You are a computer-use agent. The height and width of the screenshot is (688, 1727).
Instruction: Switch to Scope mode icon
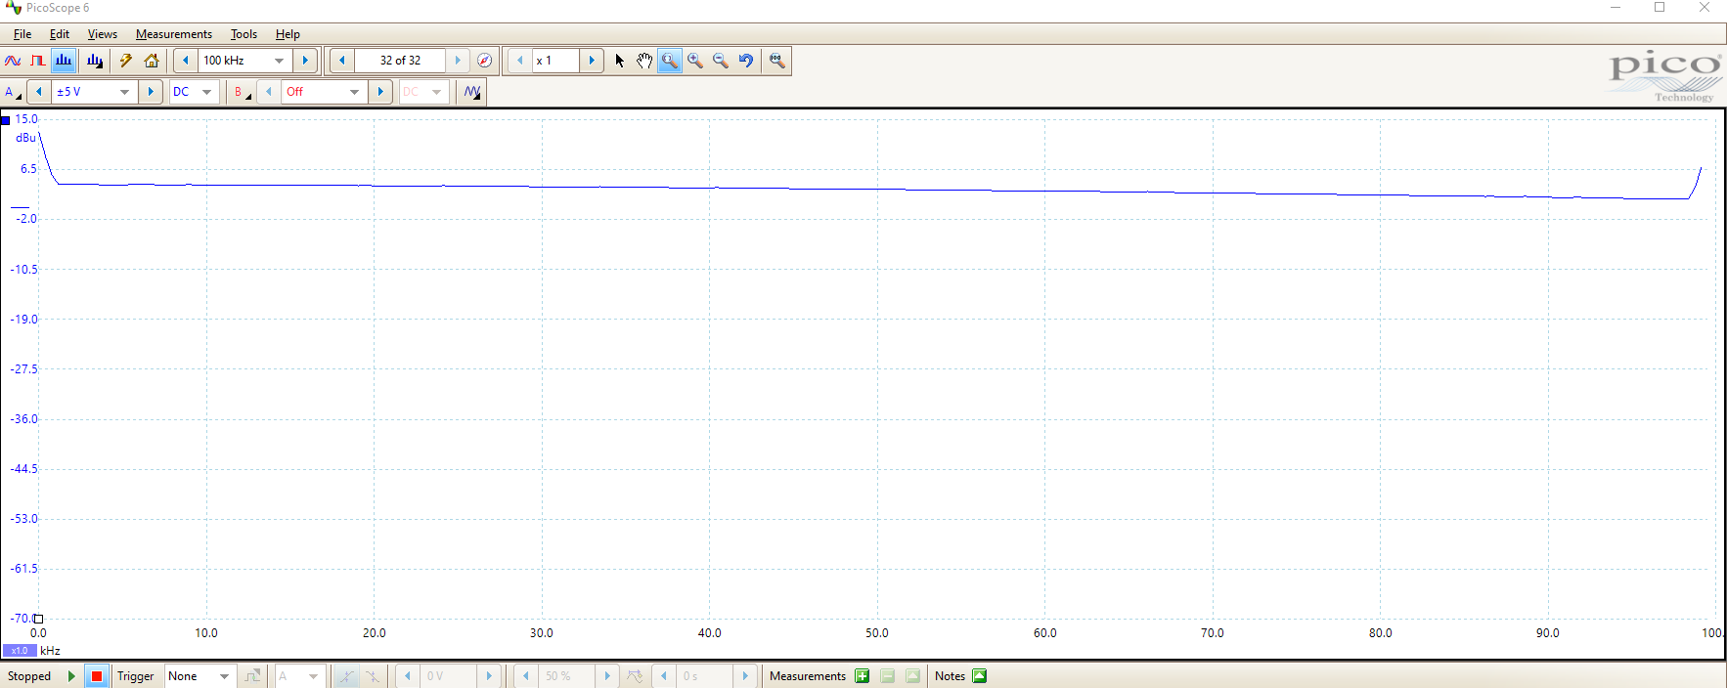point(13,61)
